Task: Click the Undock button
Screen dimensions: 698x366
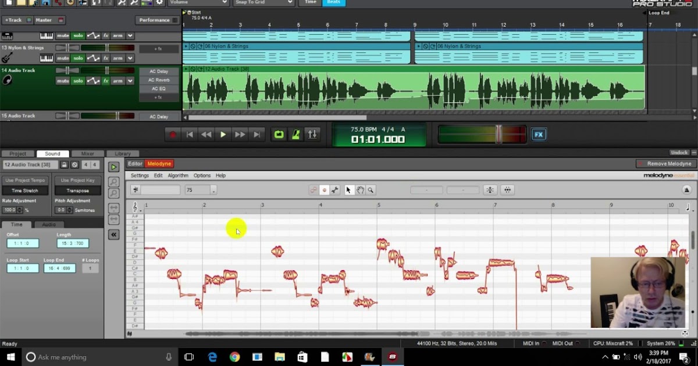Action: pyautogui.click(x=679, y=153)
